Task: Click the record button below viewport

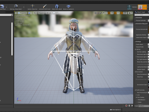Action: [x=126, y=105]
